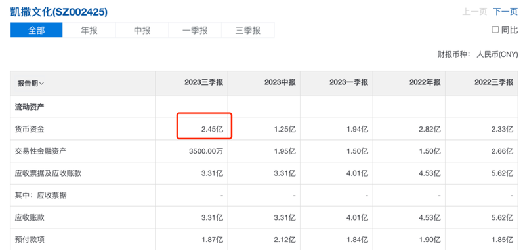Select the 2023一季报 column header
This screenshot has height=250, width=525.
pos(348,83)
